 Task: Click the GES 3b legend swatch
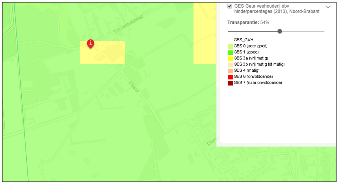tap(230, 65)
